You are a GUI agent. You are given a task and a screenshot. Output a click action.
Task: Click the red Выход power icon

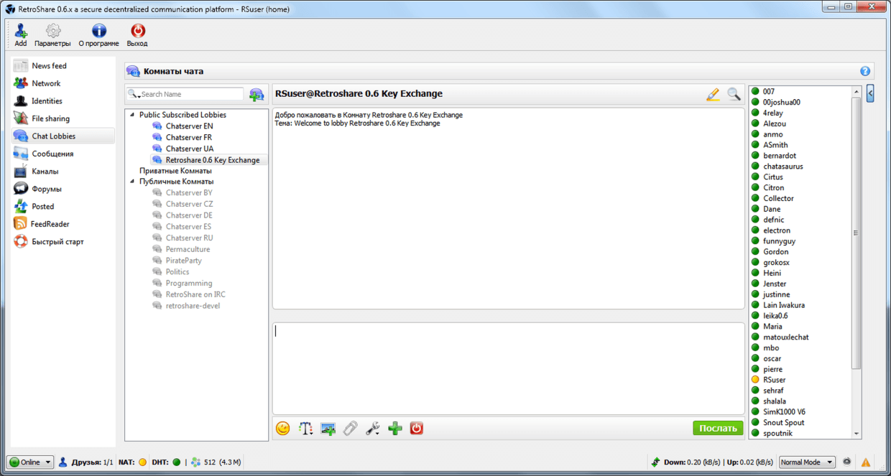[x=137, y=32]
